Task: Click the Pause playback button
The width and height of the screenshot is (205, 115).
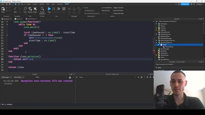Action: point(54,9)
